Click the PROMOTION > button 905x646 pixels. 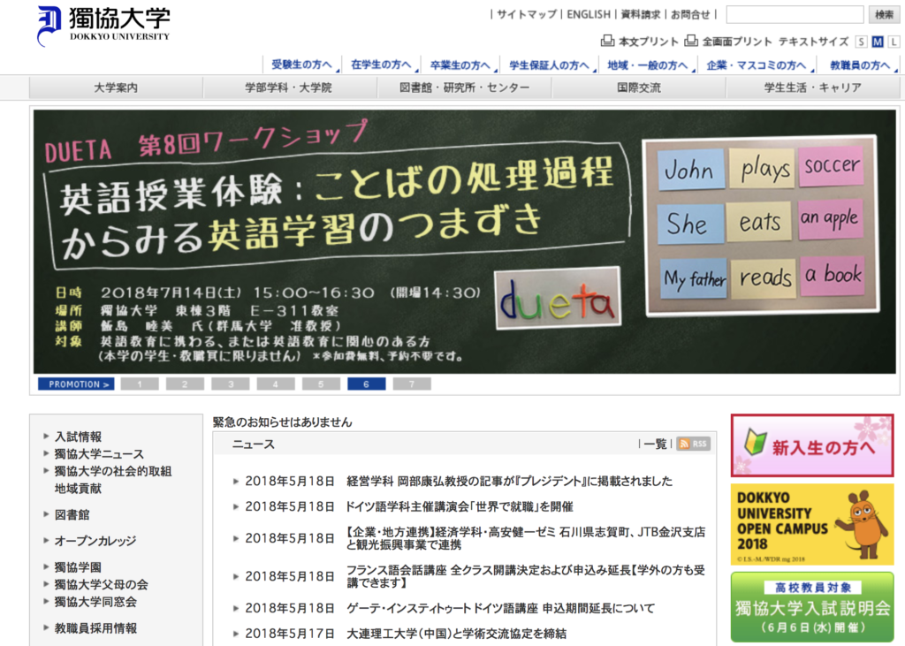pos(76,384)
